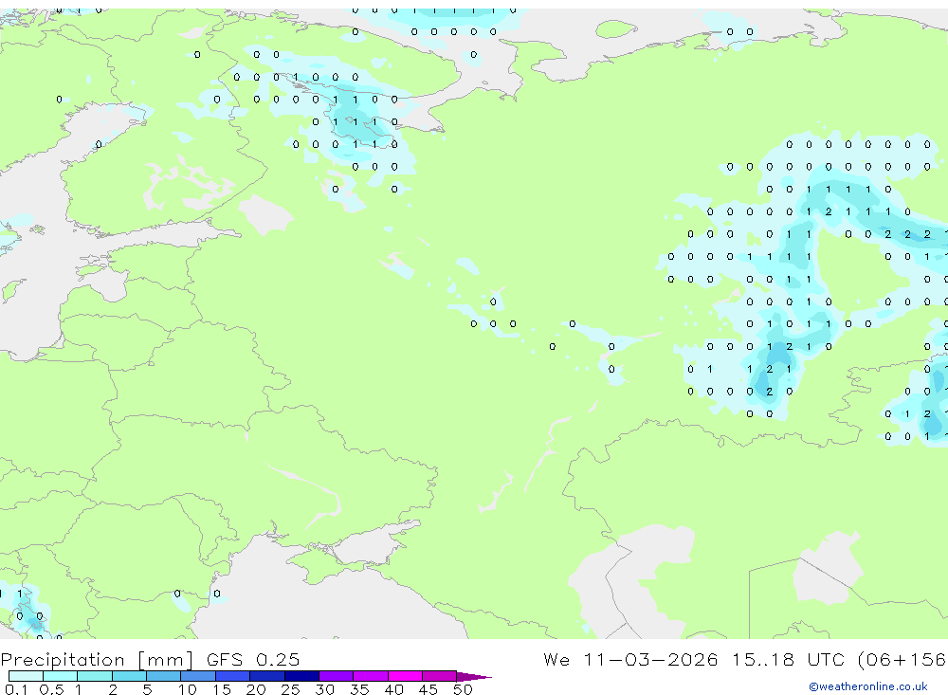Click the legend label '50'
948x695 pixels.
click(x=463, y=689)
